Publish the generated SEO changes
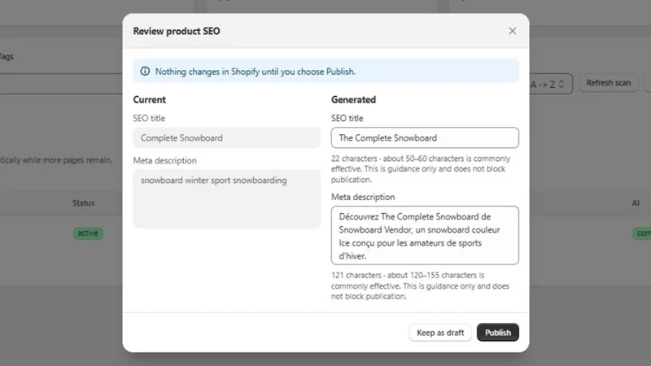The height and width of the screenshot is (366, 651). tap(498, 333)
